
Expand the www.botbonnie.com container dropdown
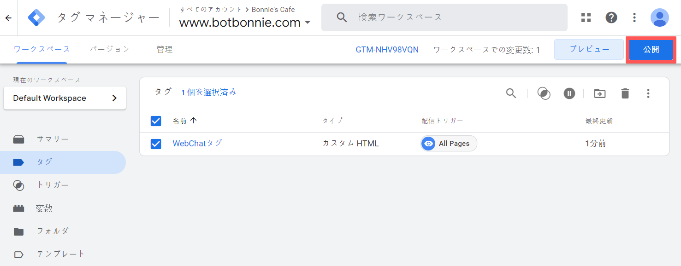(308, 22)
